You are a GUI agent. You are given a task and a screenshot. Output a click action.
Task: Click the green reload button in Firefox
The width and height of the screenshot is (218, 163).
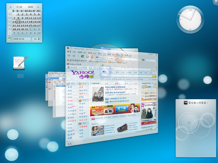pos(82,56)
